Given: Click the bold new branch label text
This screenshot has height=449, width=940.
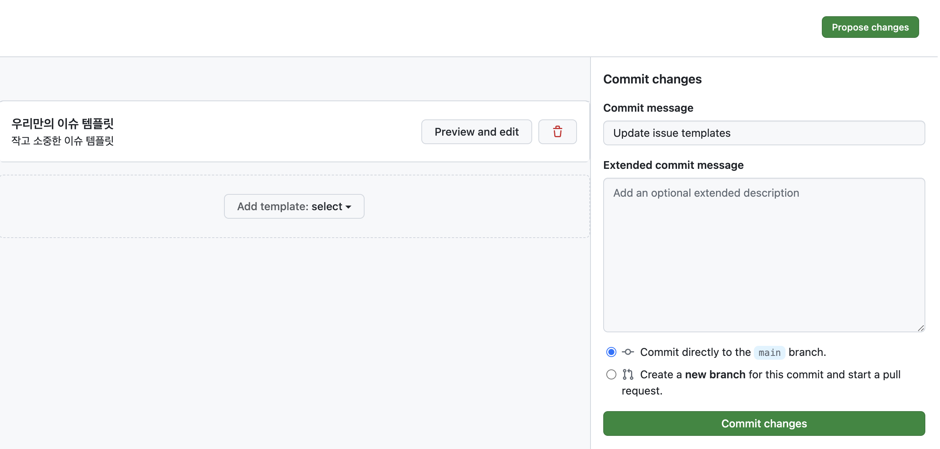Looking at the screenshot, I should tap(715, 374).
